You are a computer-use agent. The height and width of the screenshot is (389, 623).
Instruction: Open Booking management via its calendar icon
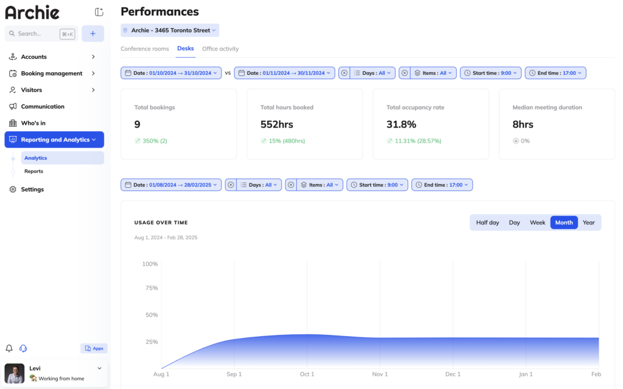13,73
